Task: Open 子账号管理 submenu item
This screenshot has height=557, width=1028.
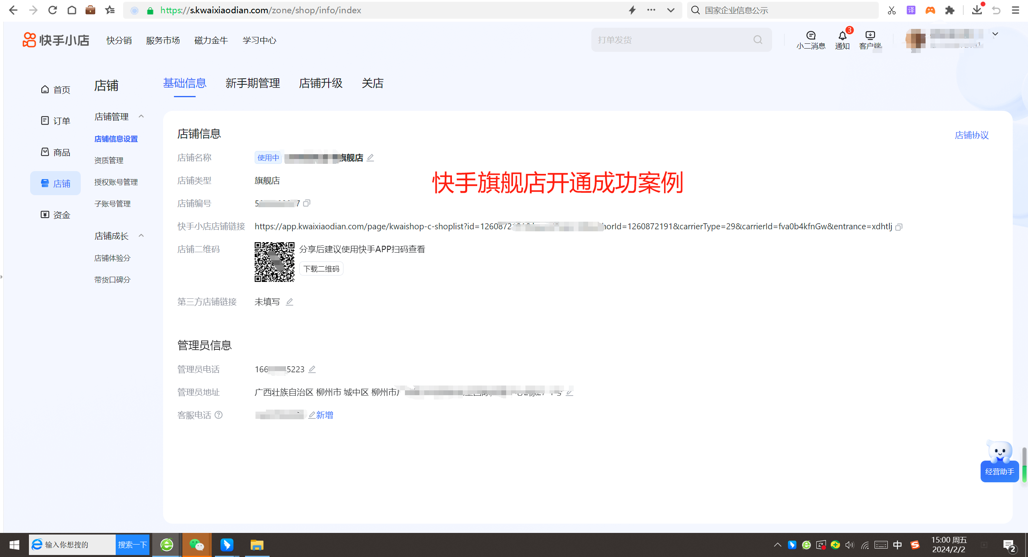Action: pos(112,204)
